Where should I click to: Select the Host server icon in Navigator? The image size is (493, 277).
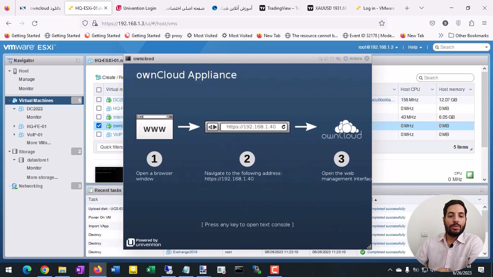click(15, 71)
